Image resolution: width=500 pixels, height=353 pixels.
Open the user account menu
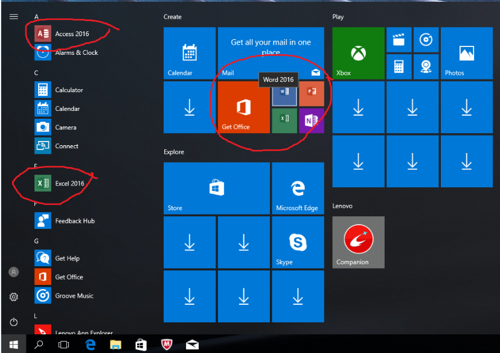click(x=14, y=272)
